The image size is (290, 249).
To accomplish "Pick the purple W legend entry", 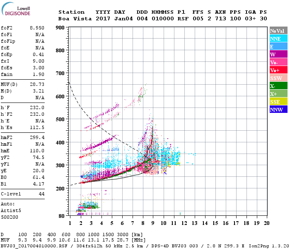I will [278, 54].
